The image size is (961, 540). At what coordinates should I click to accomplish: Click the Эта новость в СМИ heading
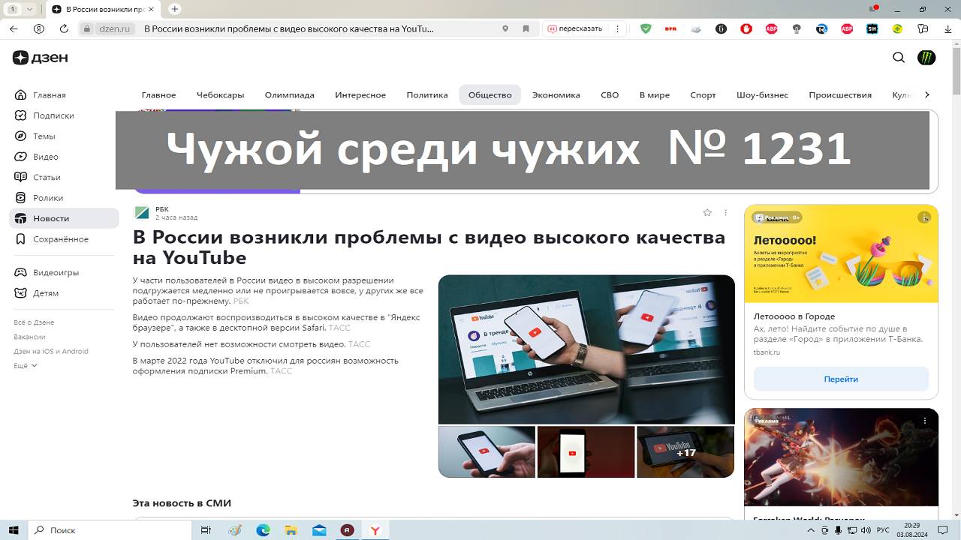coord(182,503)
